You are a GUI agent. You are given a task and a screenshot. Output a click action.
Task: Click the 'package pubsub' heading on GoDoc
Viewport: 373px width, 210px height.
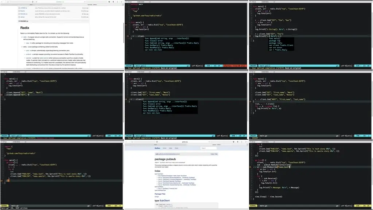(x=165, y=159)
